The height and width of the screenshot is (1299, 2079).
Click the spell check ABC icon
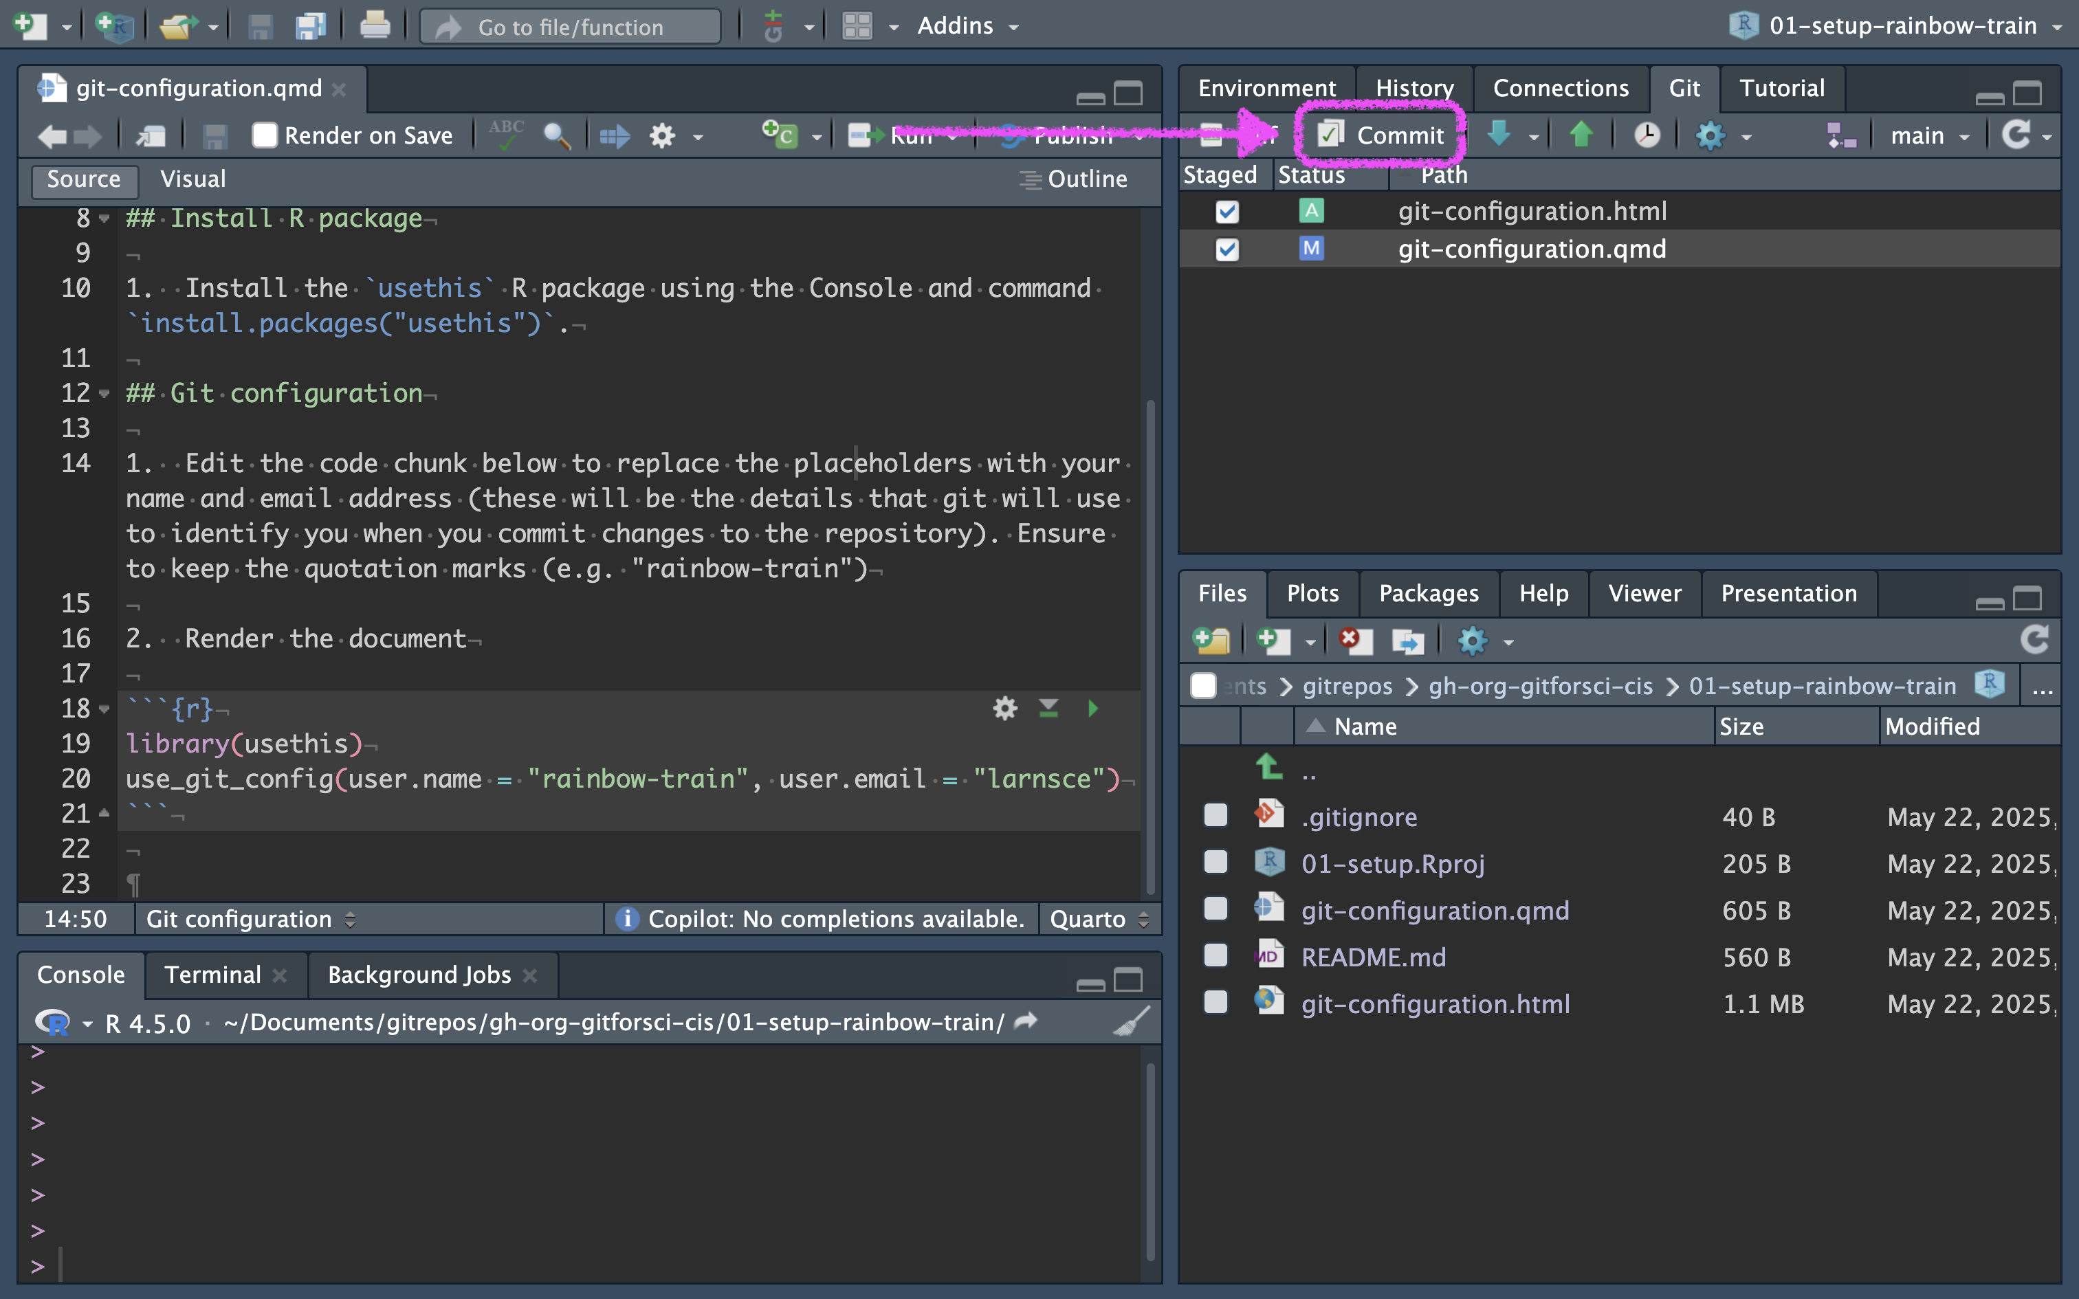[x=506, y=134]
